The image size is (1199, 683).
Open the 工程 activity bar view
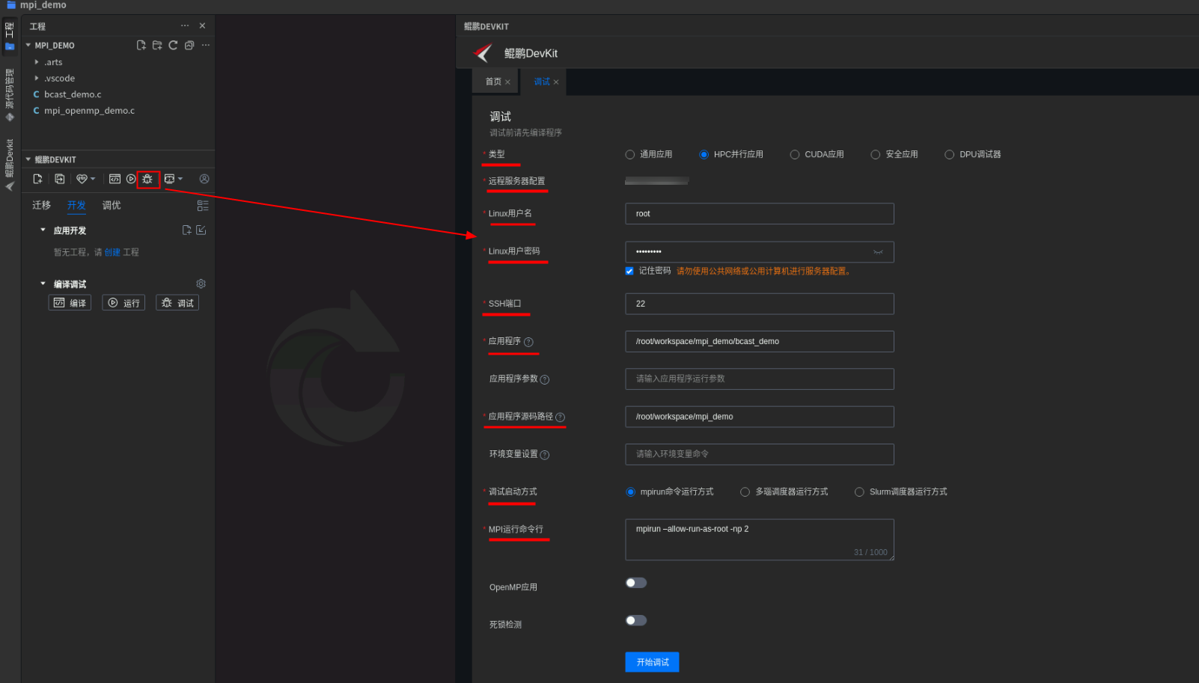pos(10,36)
